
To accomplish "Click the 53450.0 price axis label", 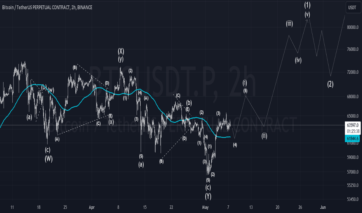I will [353, 199].
